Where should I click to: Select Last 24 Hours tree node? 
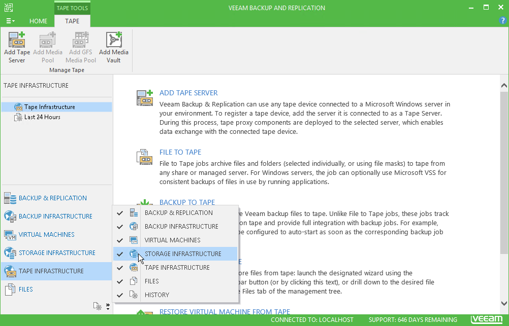click(x=42, y=117)
